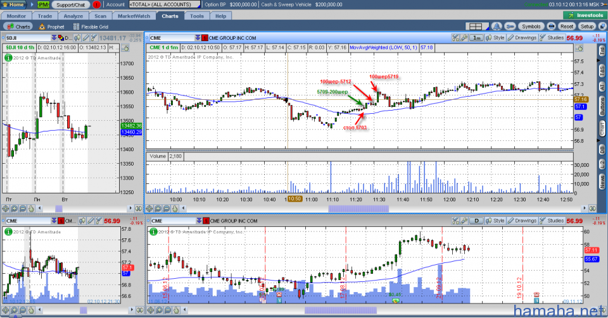Zoom in under the $DJI chart
This screenshot has width=608, height=318.
point(14,209)
